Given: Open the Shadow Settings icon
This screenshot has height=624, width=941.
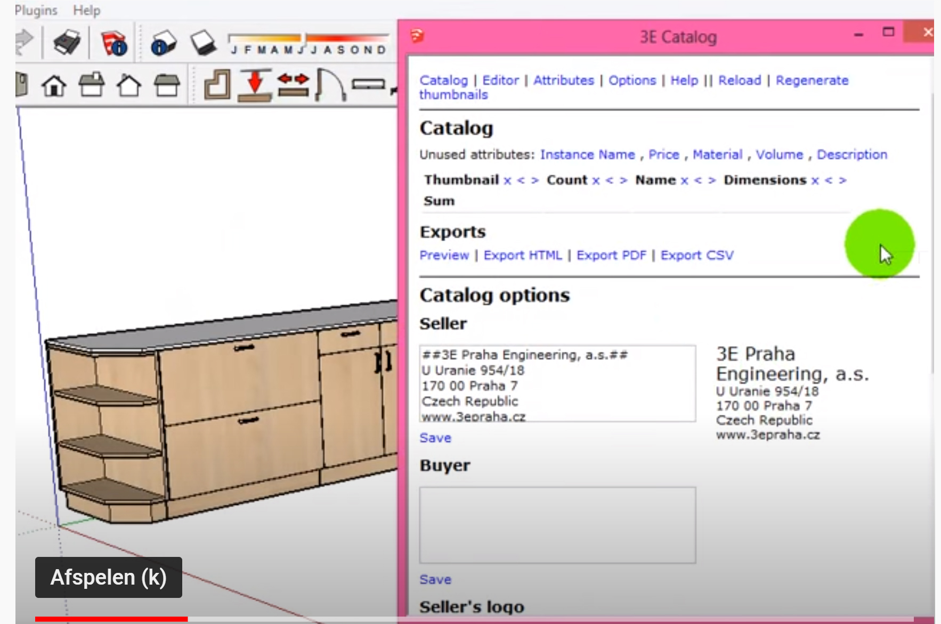Looking at the screenshot, I should click(x=163, y=43).
